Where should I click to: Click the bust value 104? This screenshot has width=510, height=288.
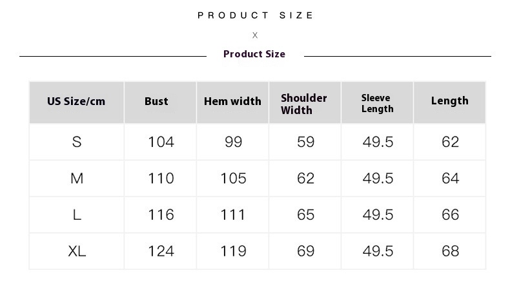pyautogui.click(x=161, y=142)
